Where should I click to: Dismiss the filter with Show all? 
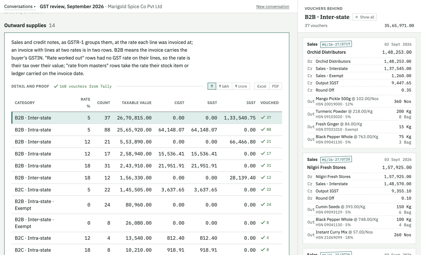pyautogui.click(x=364, y=17)
